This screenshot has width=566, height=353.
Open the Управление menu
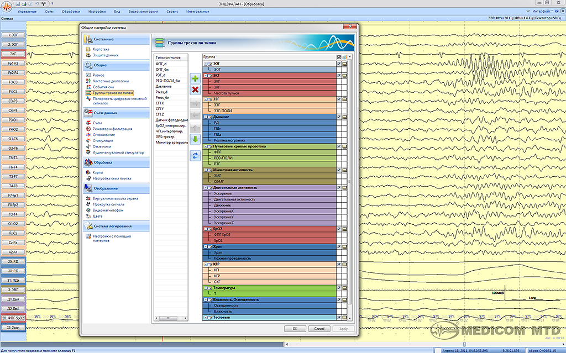click(27, 12)
